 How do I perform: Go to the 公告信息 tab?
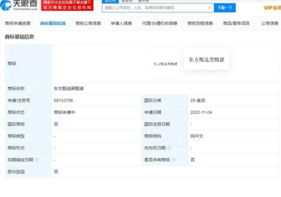(x=270, y=23)
